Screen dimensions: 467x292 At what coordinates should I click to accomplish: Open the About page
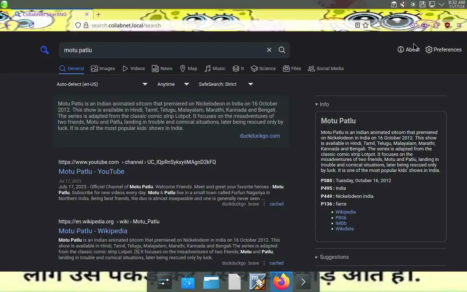click(409, 50)
